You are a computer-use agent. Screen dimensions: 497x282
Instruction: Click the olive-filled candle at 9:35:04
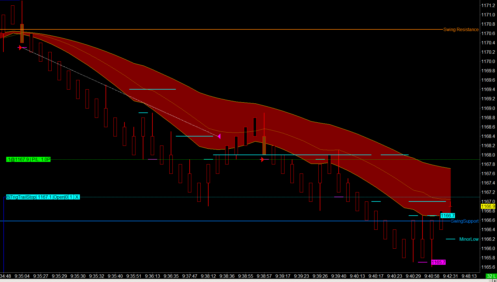[x=22, y=33]
